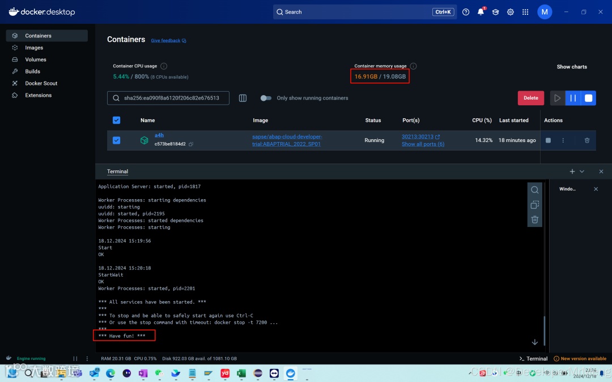Screen dimensions: 612x382
Task: Open the Volumes section in sidebar
Action: tap(47, 59)
